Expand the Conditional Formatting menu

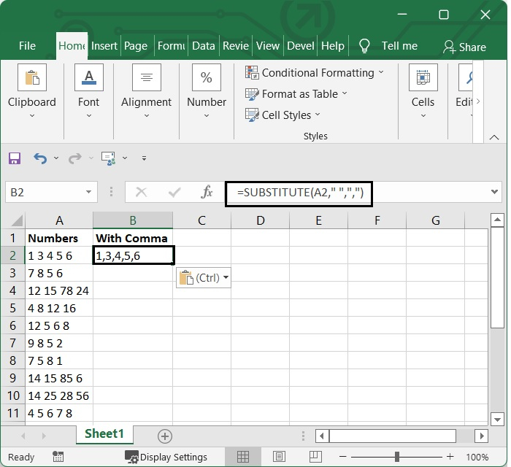(x=381, y=72)
